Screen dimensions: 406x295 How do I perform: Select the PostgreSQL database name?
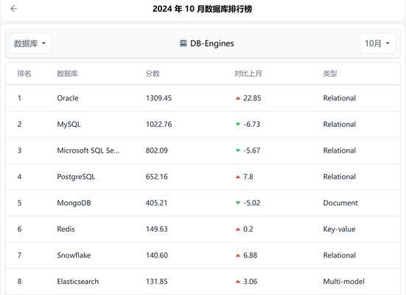point(76,177)
